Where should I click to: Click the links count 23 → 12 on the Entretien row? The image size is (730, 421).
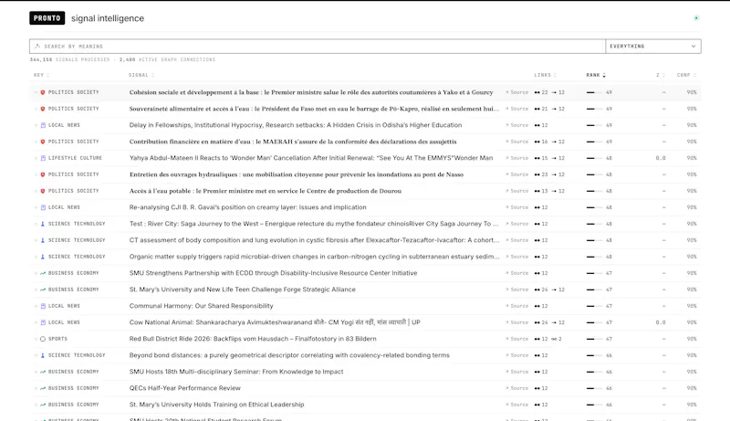(549, 174)
